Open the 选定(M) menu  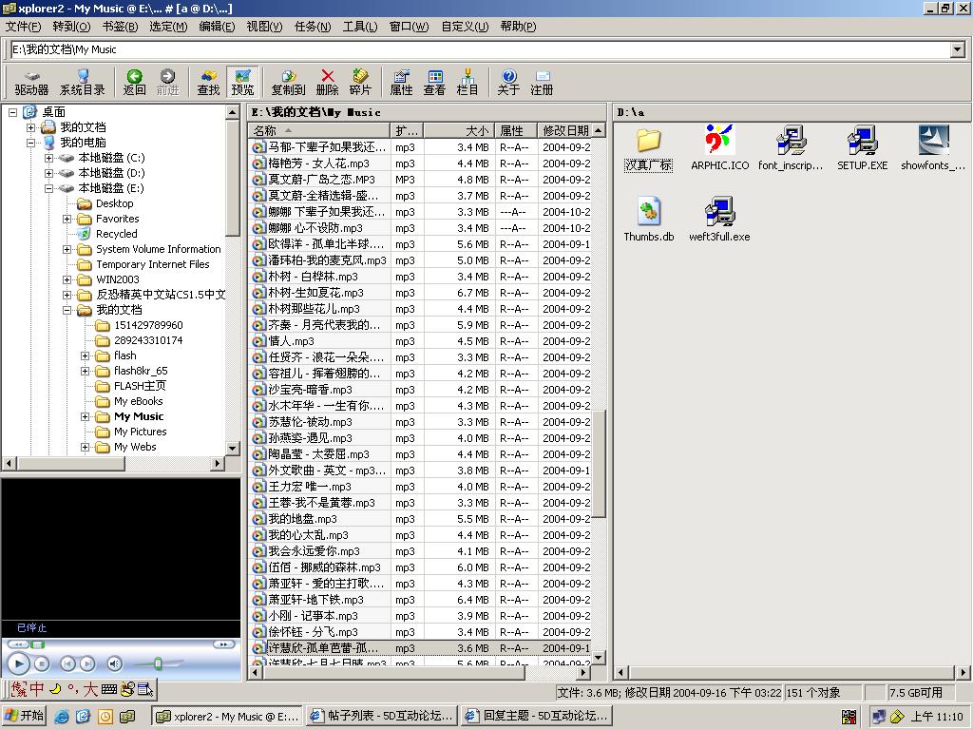pyautogui.click(x=168, y=26)
